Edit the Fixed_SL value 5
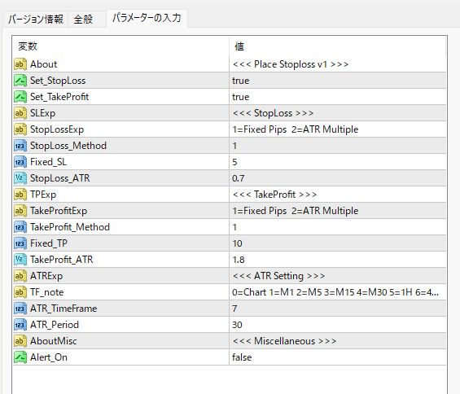Screen dimensions: 460x394 [337, 162]
